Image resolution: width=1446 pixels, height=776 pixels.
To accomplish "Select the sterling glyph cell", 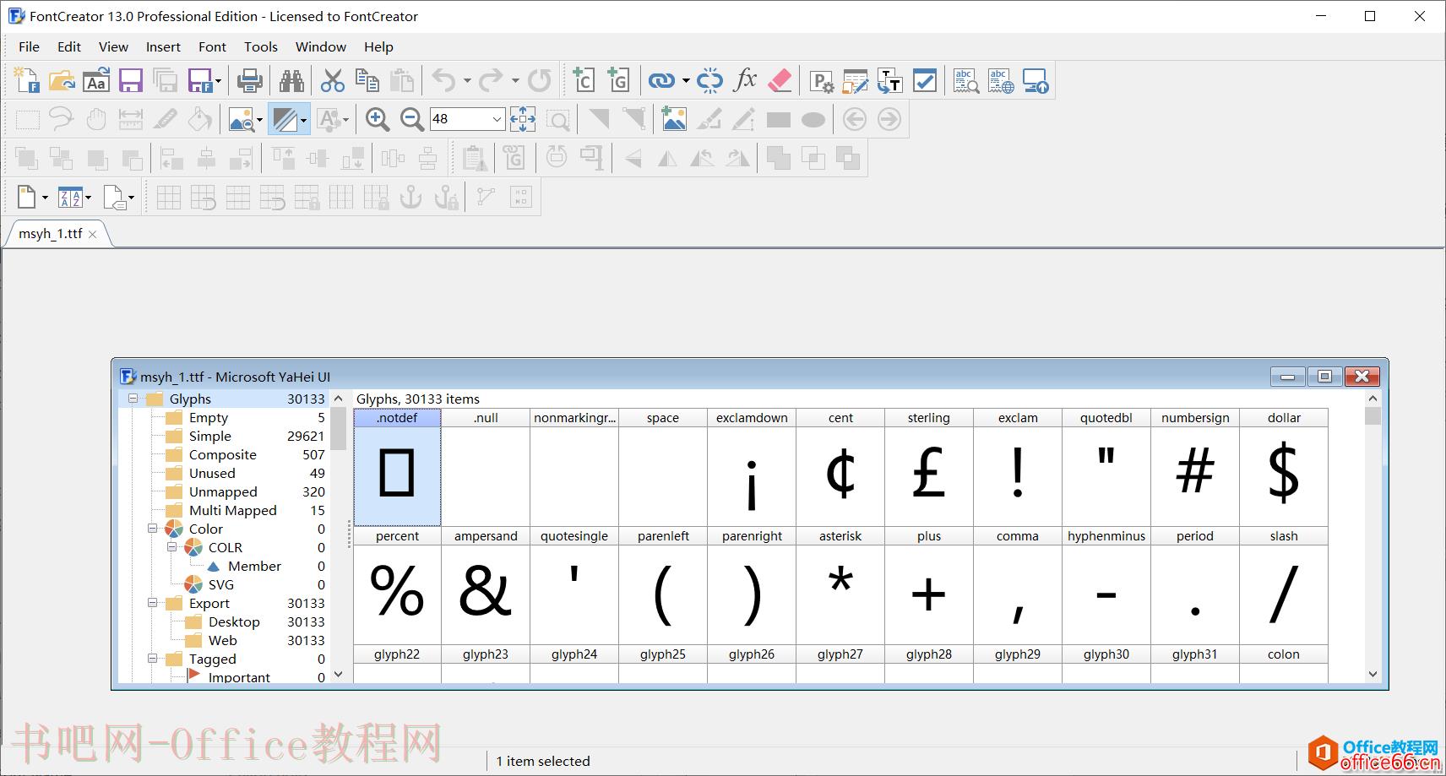I will [929, 467].
